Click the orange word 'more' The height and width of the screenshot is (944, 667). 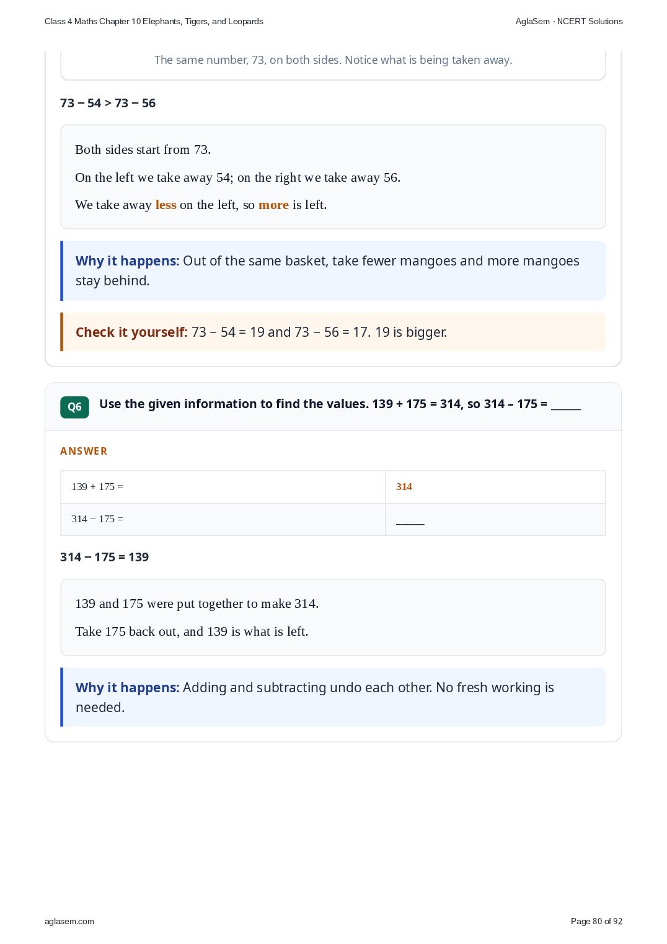pyautogui.click(x=273, y=205)
